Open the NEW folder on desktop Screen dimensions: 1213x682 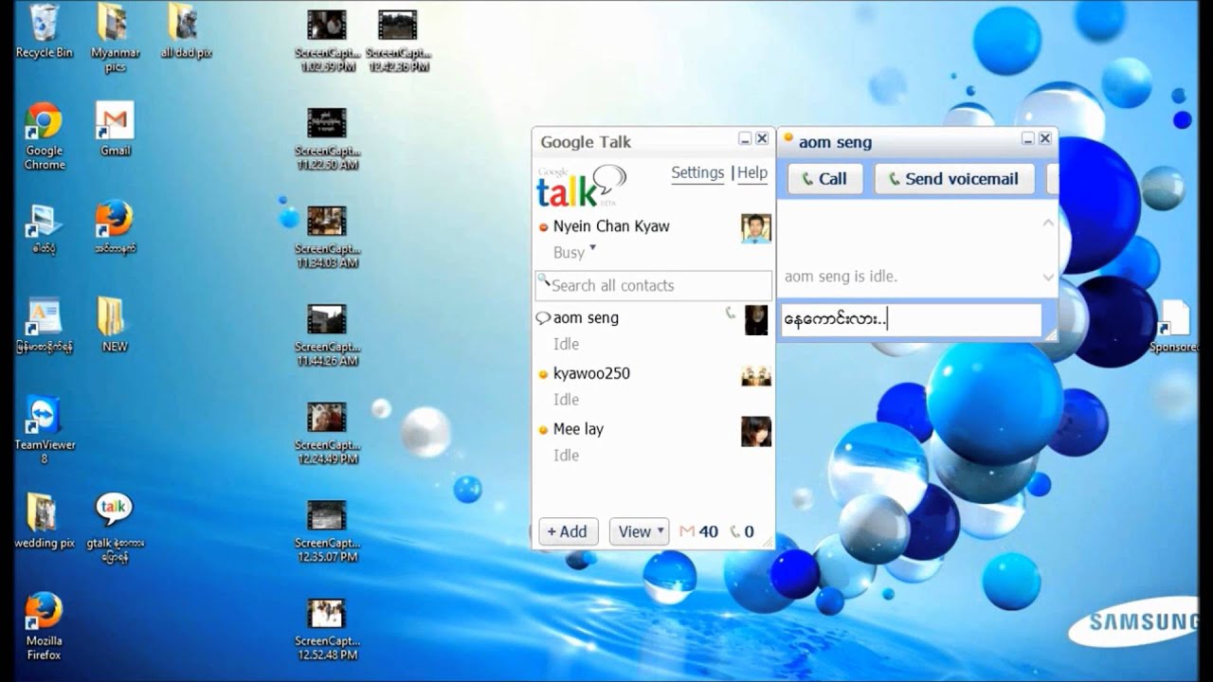click(x=115, y=325)
